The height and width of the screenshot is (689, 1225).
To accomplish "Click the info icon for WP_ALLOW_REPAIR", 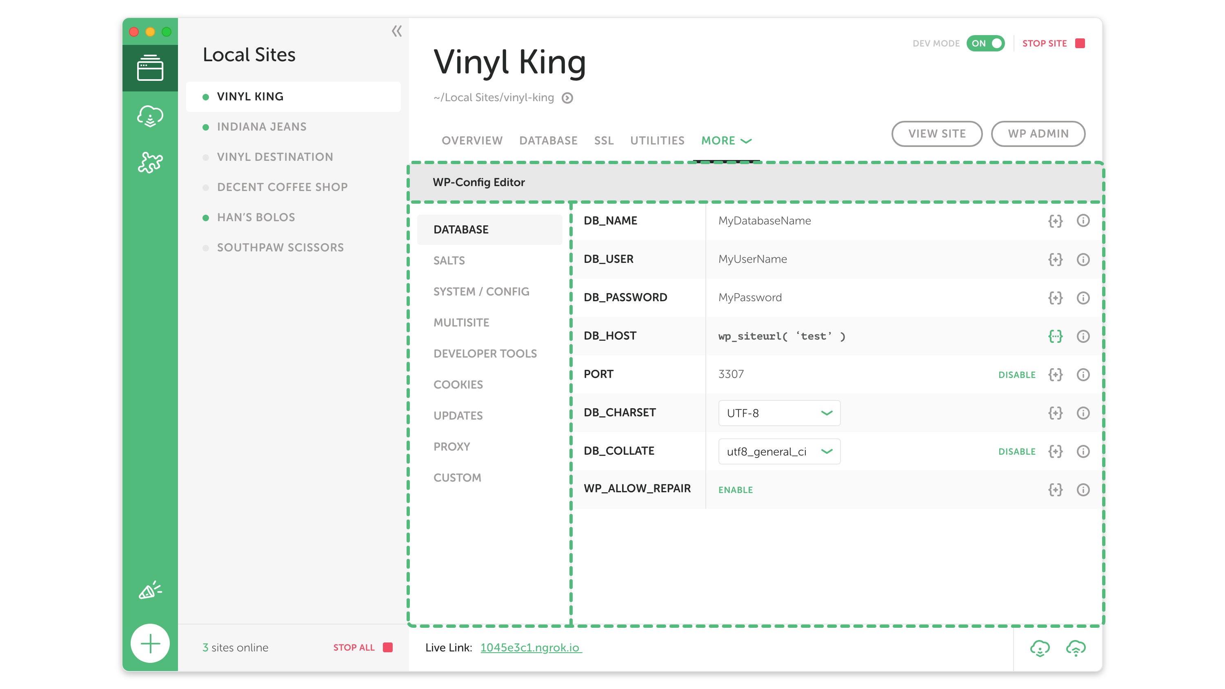I will point(1083,490).
